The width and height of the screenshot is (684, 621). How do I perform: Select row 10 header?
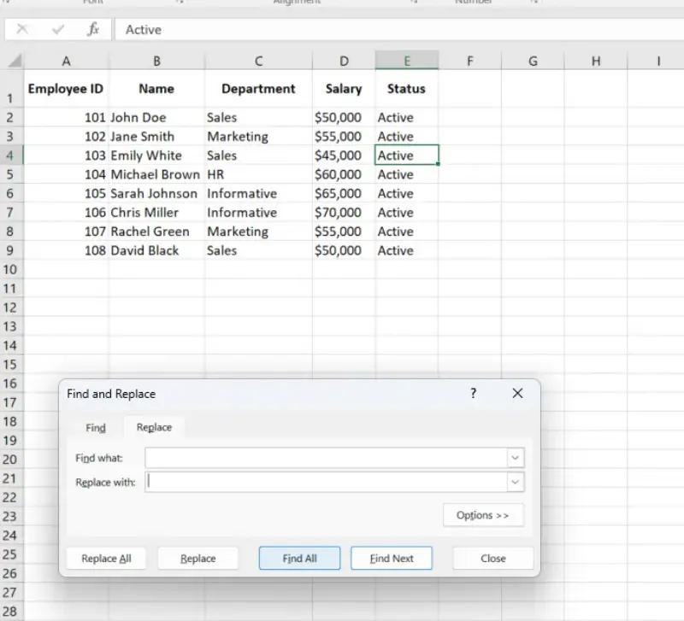click(10, 270)
